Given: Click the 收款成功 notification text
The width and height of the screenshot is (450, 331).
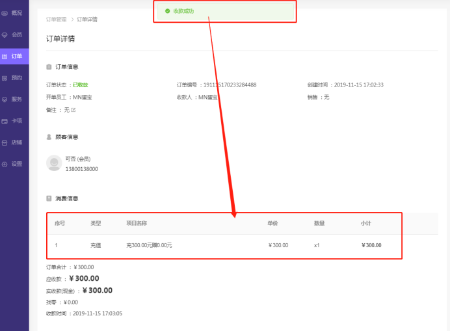Looking at the screenshot, I should pos(183,11).
